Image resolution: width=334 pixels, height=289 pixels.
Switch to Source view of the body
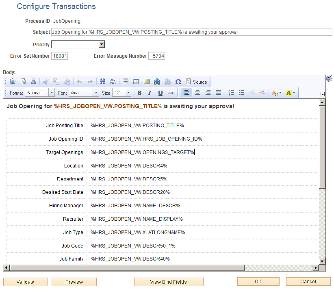(x=197, y=81)
